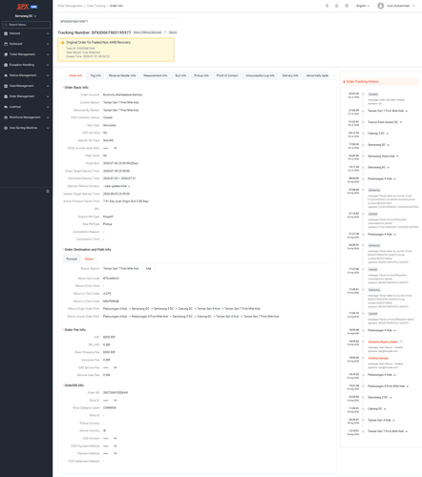This screenshot has height=477, width=422.
Task: Click the Inbound menu icon
Action: (6, 33)
